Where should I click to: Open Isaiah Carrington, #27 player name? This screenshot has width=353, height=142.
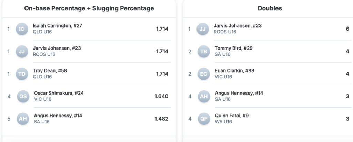point(57,26)
